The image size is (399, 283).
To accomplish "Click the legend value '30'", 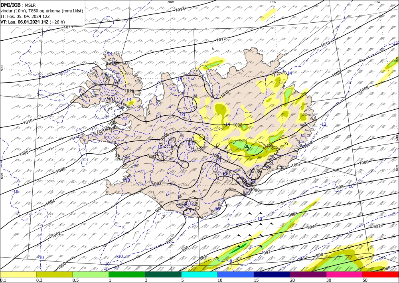I will coord(329,280).
